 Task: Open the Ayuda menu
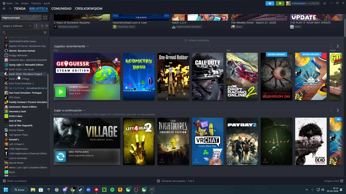pyautogui.click(x=47, y=3)
